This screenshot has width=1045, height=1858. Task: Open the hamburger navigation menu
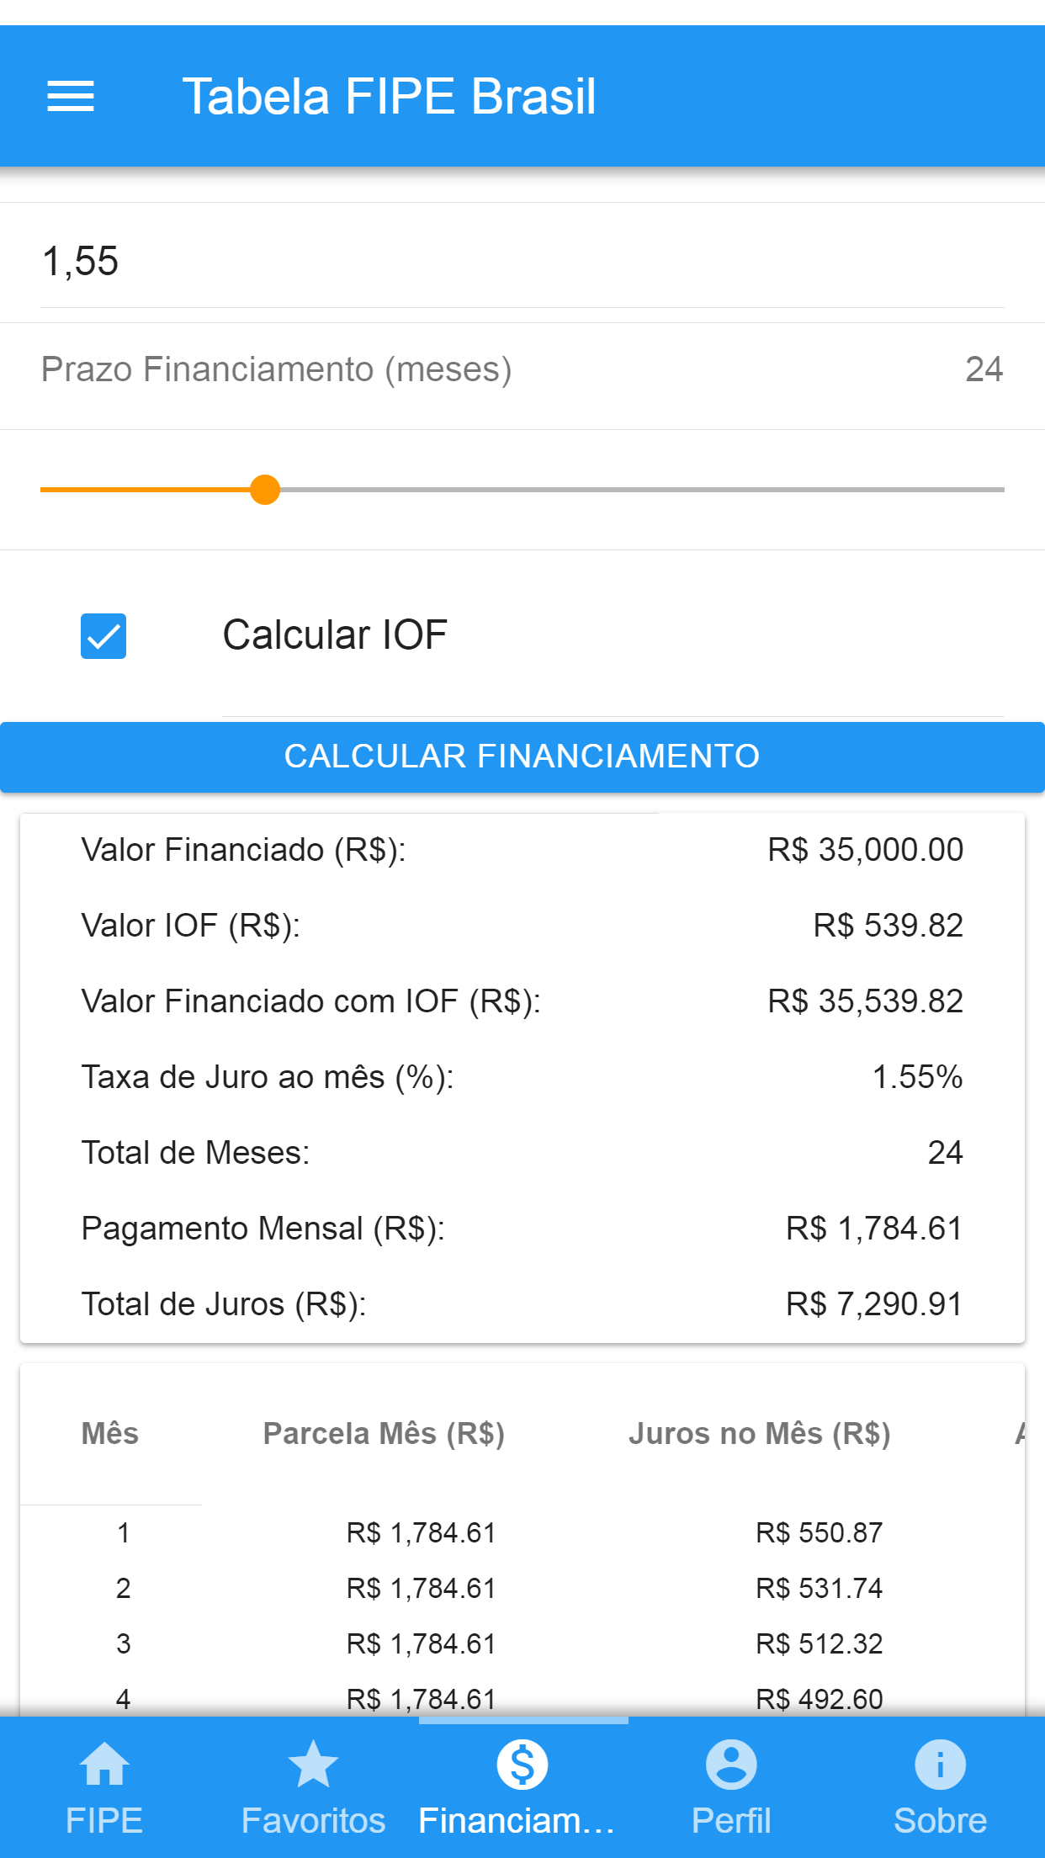click(x=71, y=96)
